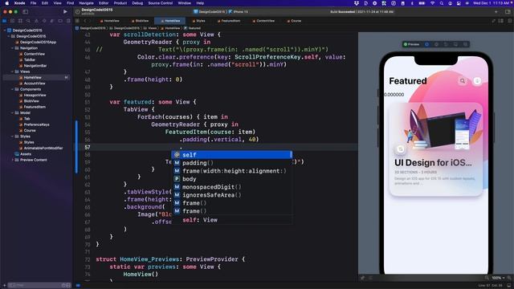Open the breakpoint navigator icon

[60, 21]
